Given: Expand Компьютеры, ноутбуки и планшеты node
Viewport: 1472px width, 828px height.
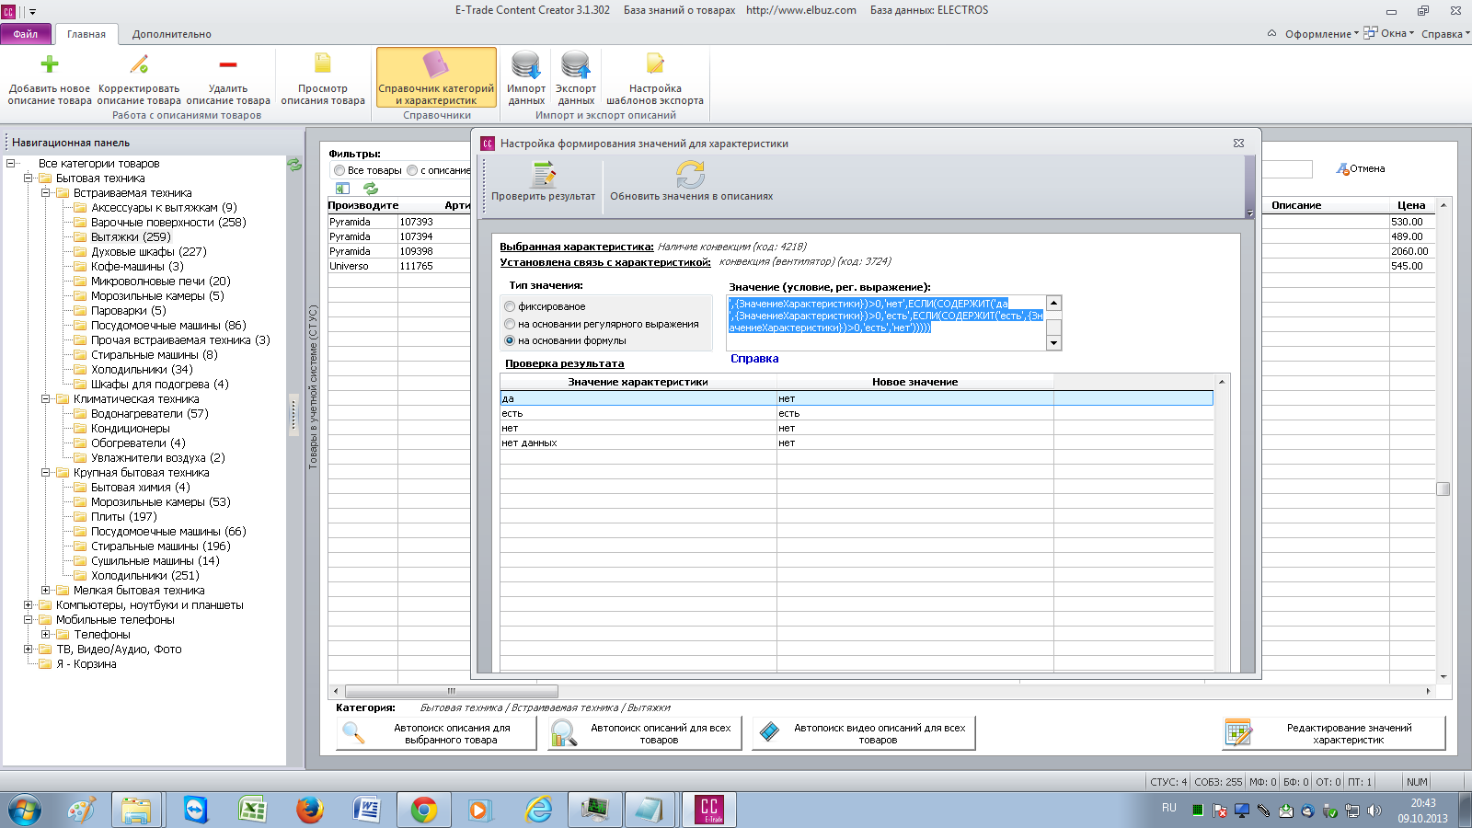Looking at the screenshot, I should pos(28,605).
